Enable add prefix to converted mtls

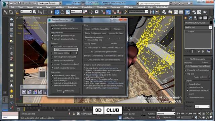(52, 46)
